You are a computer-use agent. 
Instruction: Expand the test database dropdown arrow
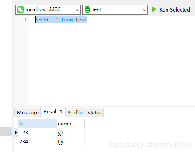click(144, 10)
